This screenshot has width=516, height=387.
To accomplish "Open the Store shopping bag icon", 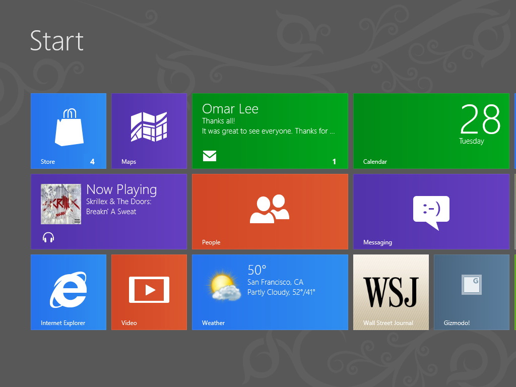I will [69, 127].
